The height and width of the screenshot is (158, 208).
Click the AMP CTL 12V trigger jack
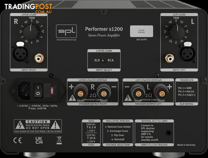[168, 133]
